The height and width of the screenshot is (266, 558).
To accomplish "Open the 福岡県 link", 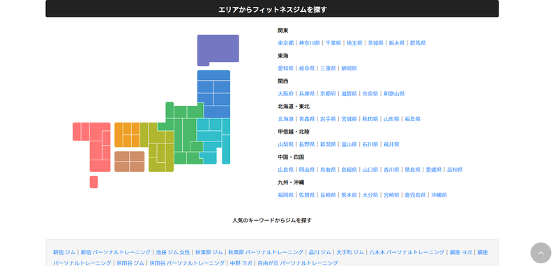I will [x=286, y=195].
